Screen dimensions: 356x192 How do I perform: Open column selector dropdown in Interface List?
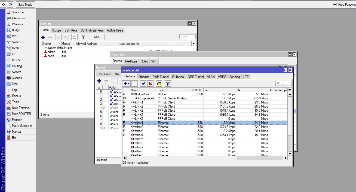[x=290, y=90]
